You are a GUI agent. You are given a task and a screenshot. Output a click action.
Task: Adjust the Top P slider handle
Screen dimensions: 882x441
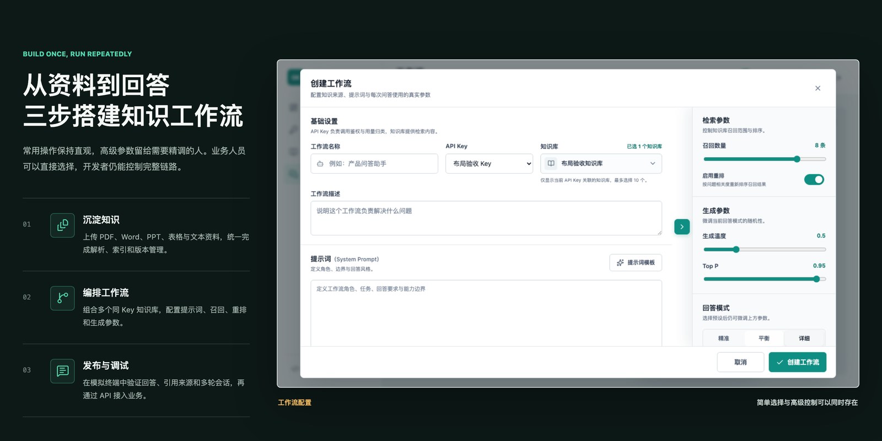816,279
